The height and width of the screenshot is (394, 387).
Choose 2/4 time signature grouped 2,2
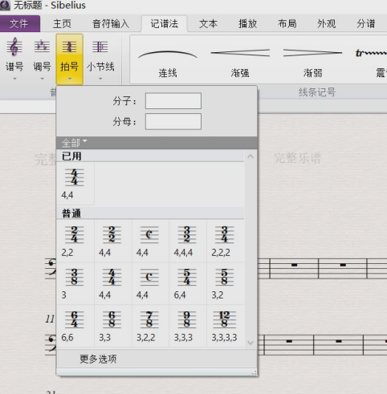pyautogui.click(x=75, y=241)
